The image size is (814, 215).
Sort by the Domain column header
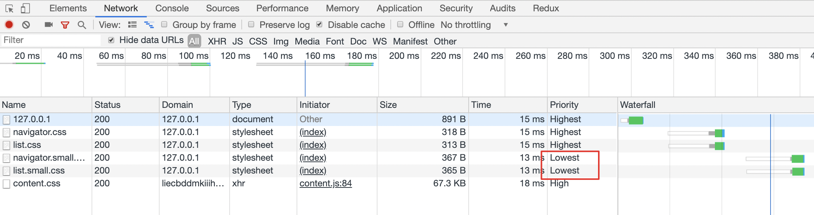[x=194, y=105]
